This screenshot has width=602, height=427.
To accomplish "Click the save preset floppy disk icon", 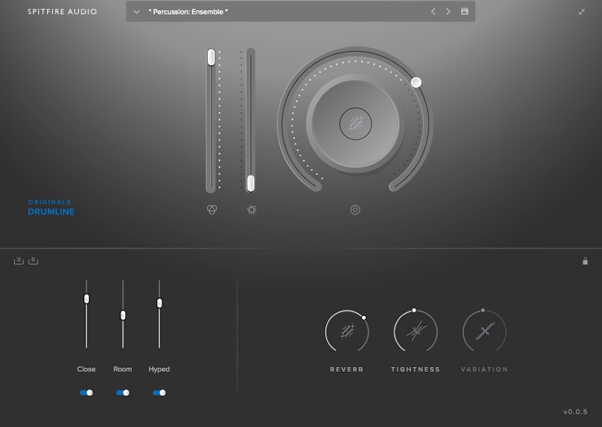I will tap(465, 11).
